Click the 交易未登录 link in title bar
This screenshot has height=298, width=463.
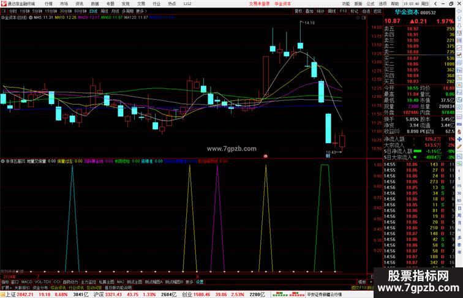point(259,4)
